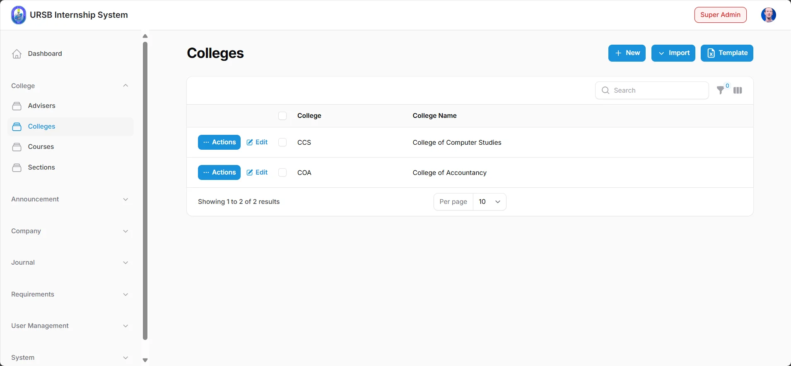Go to Dashboard in sidebar

click(70, 54)
